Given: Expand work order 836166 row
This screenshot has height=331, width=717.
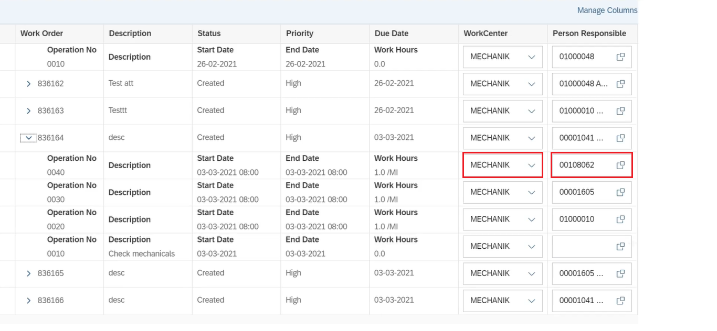Looking at the screenshot, I should [29, 301].
